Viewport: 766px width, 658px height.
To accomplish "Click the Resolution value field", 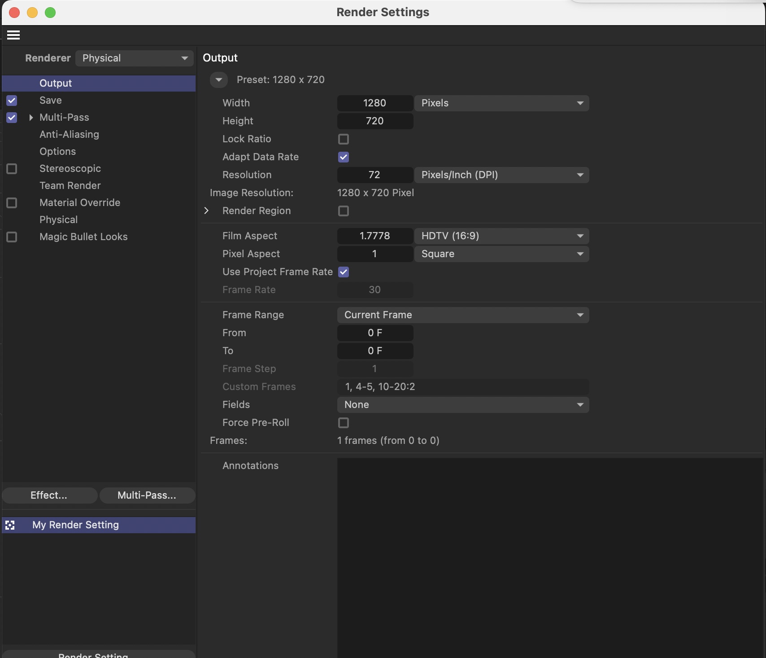I will pos(375,175).
